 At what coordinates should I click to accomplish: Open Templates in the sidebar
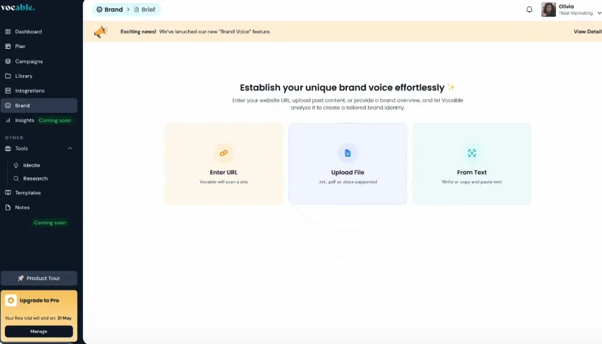[x=28, y=193]
